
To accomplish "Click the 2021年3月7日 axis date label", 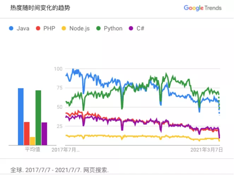I will click(x=206, y=150).
